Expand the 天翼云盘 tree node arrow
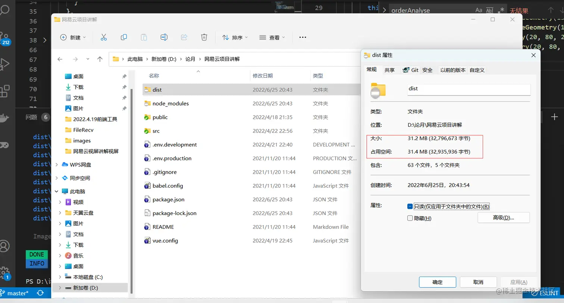The image size is (564, 303). [x=60, y=213]
